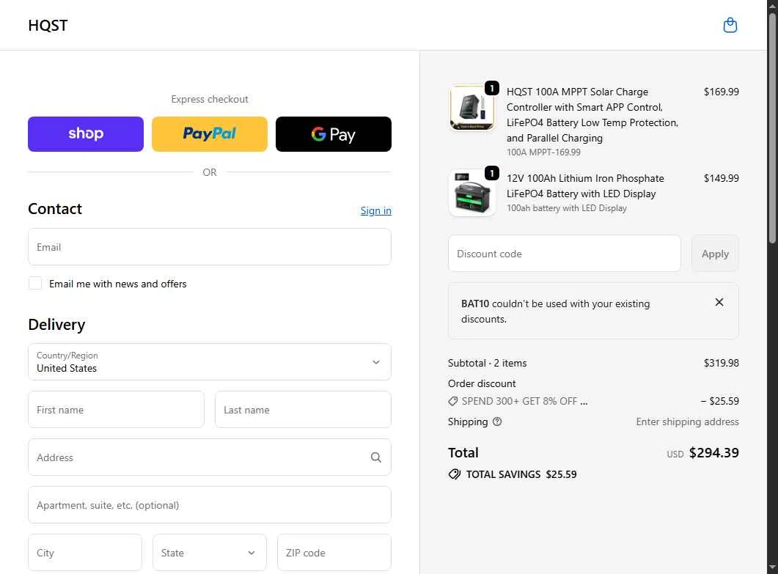Click the $149.99 battery price
The width and height of the screenshot is (778, 574).
tap(721, 178)
